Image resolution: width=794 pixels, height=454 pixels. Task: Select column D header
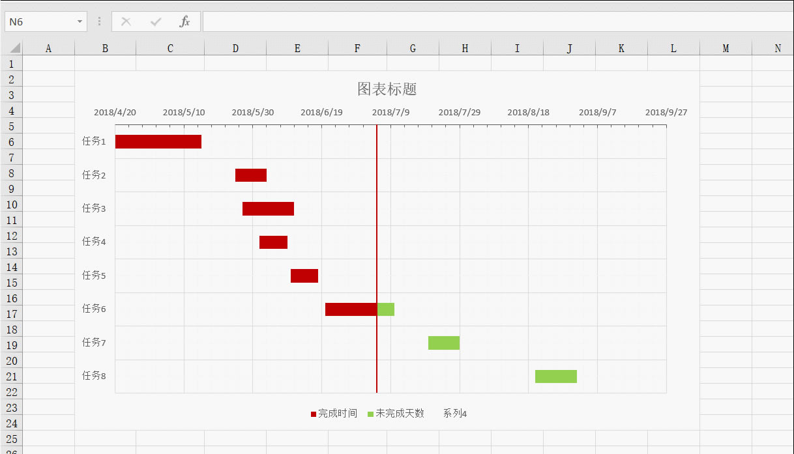235,48
